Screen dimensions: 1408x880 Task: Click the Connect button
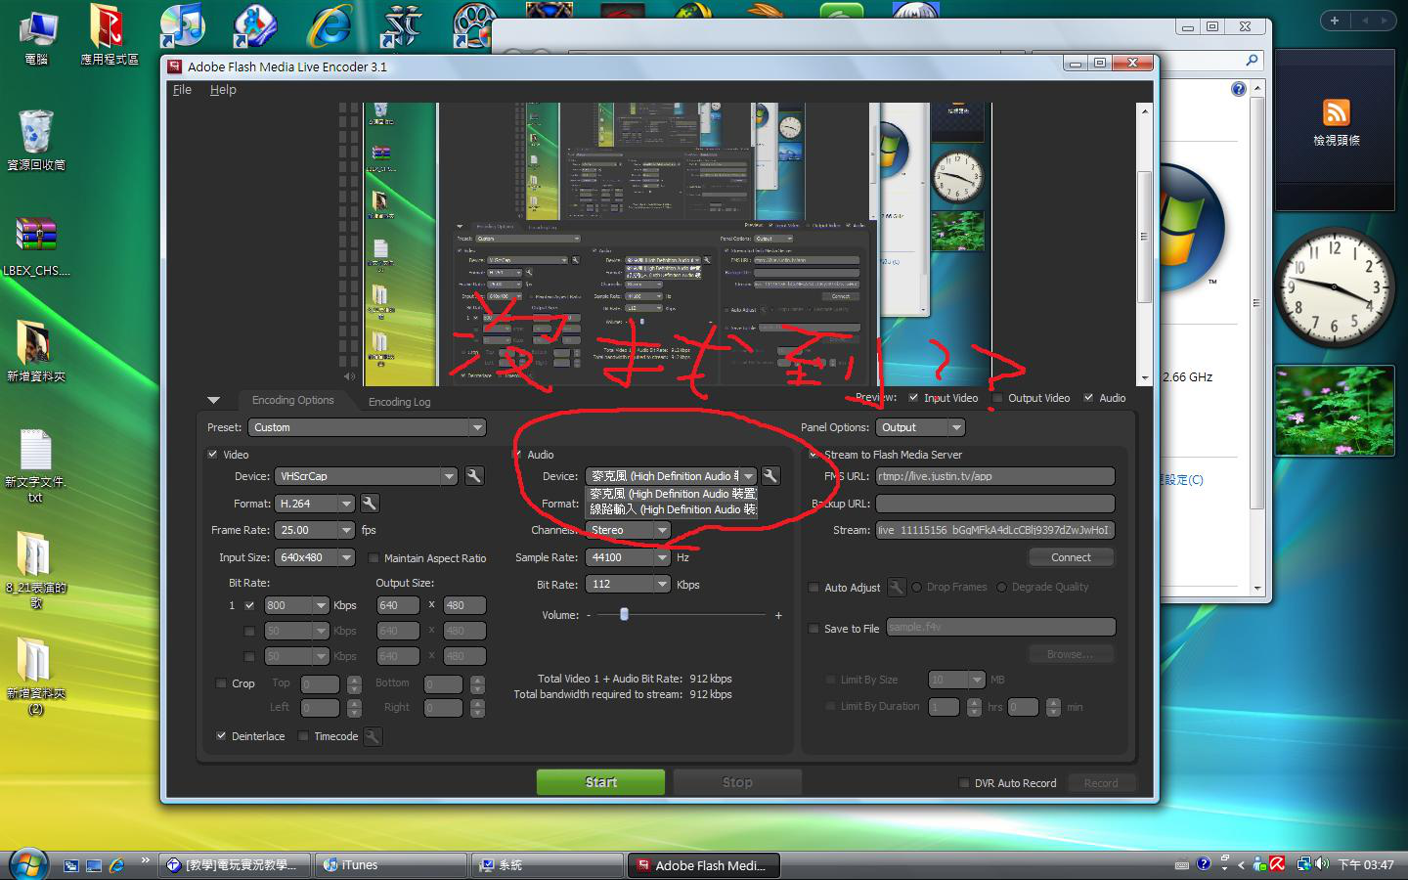(x=1071, y=557)
